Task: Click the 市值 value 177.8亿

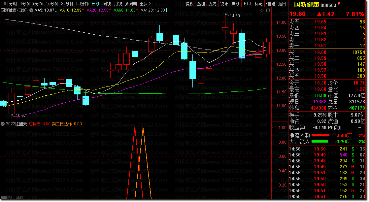Action: point(357,96)
